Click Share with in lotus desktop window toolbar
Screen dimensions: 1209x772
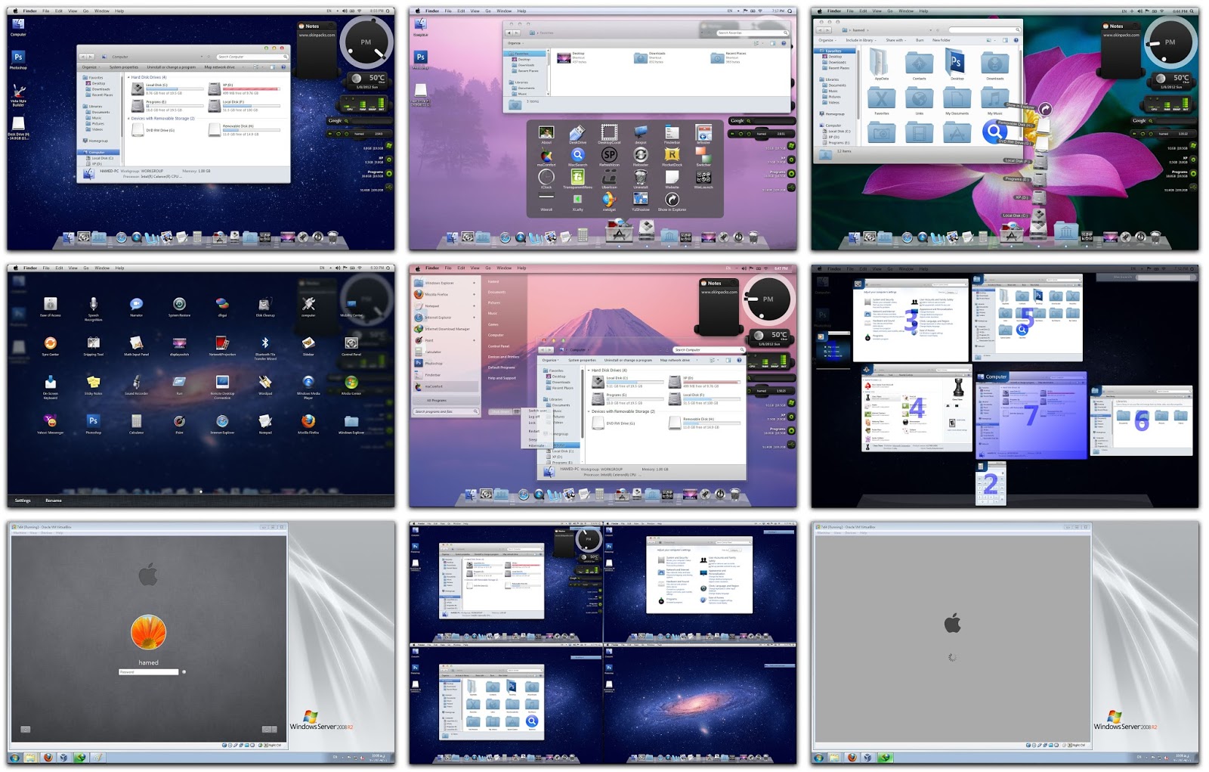pos(896,40)
